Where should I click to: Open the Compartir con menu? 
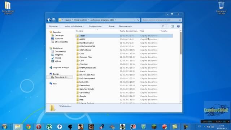(96, 26)
